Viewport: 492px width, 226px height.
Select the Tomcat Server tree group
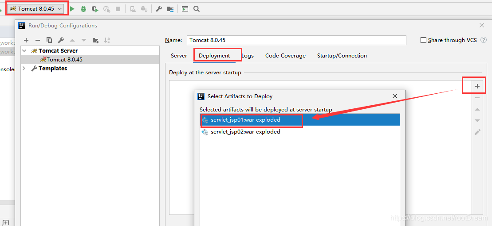(91, 51)
